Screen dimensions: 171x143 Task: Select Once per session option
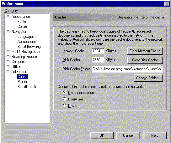point(65,93)
